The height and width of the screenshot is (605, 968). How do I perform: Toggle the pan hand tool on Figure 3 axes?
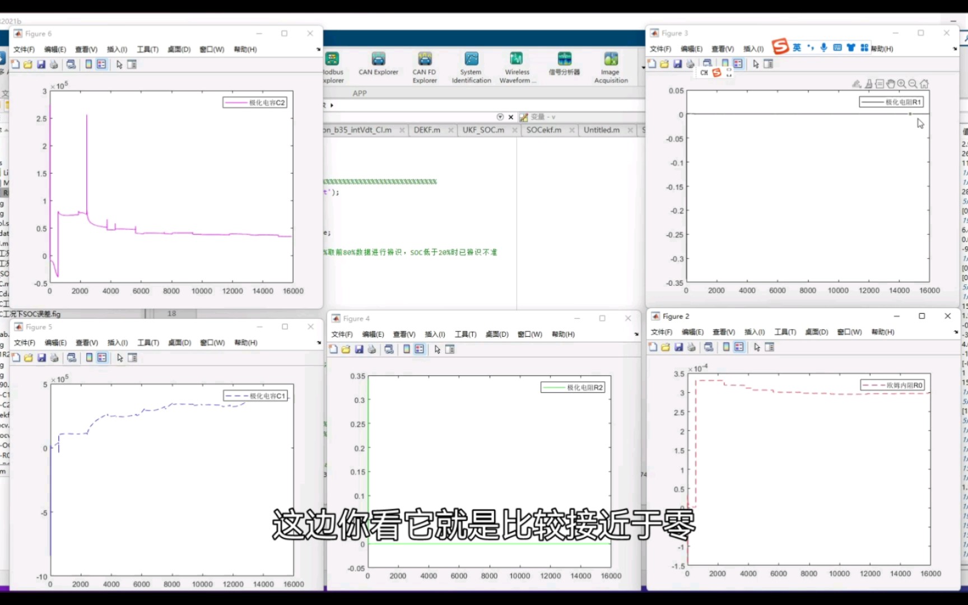pyautogui.click(x=891, y=84)
